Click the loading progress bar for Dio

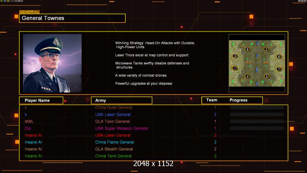[257, 128]
